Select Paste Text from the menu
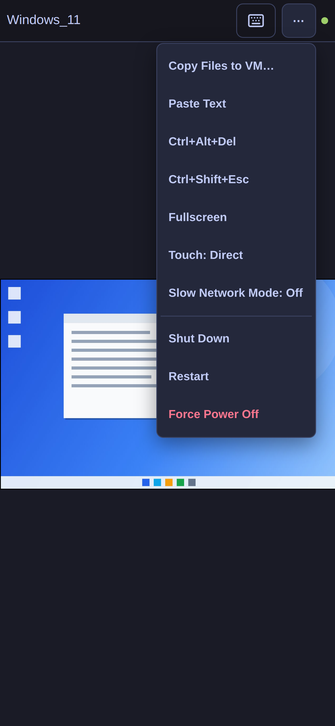The width and height of the screenshot is (335, 726). (236, 104)
